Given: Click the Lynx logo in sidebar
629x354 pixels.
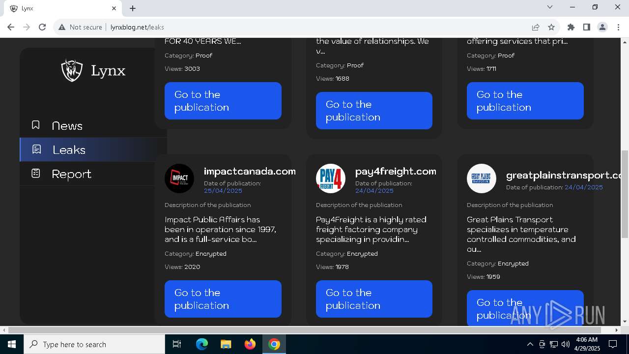Looking at the screenshot, I should click(93, 70).
